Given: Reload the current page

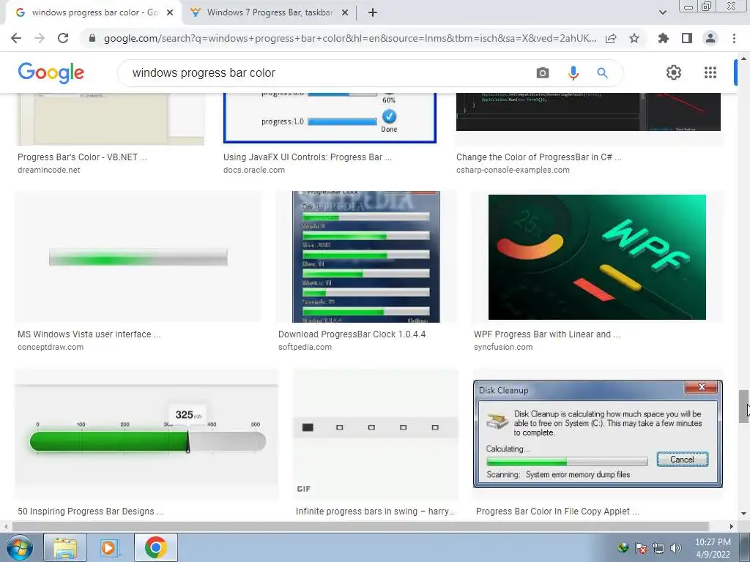Looking at the screenshot, I should (63, 38).
